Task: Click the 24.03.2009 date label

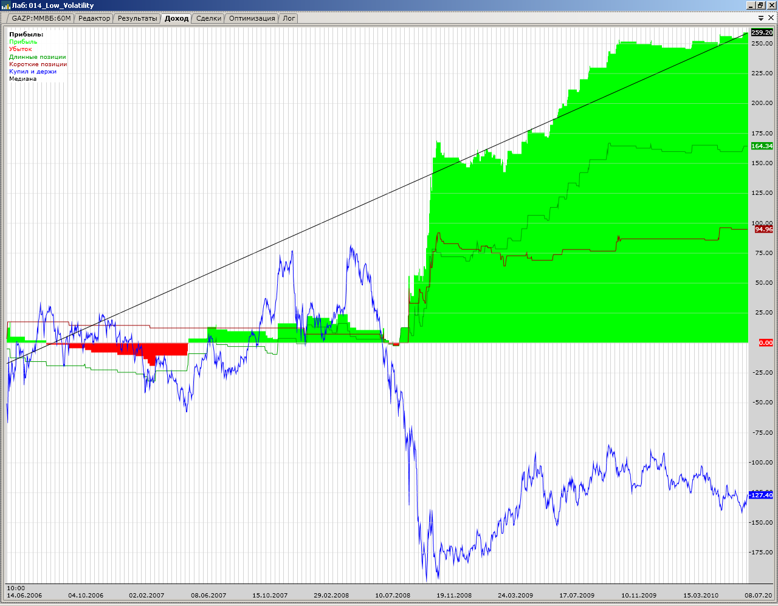Action: (515, 596)
